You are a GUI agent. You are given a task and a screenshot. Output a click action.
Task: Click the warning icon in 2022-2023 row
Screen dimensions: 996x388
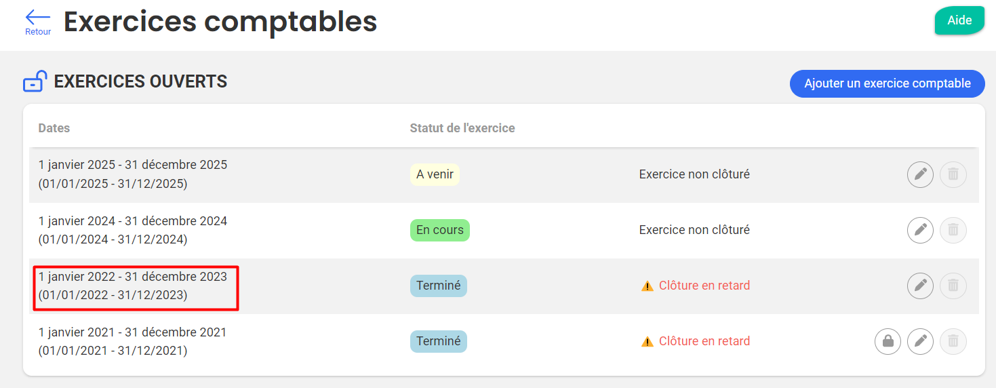click(648, 286)
